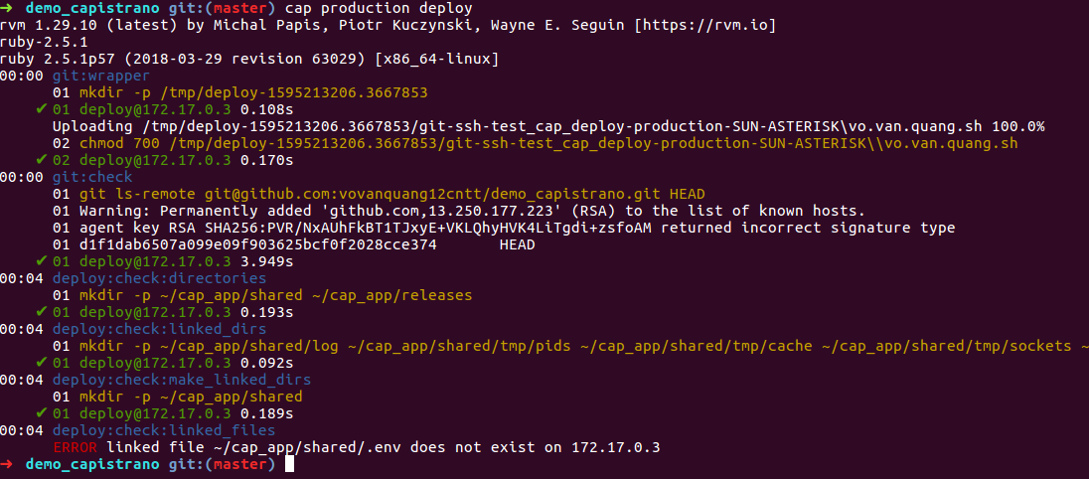The image size is (1089, 479).
Task: Click the green checkmark beside 0.193s
Action: 41,312
